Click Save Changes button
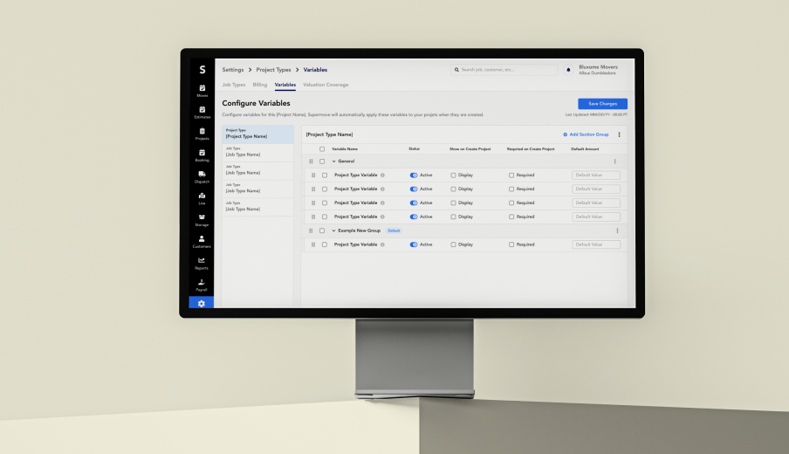Screen dimensions: 789x454 602,104
